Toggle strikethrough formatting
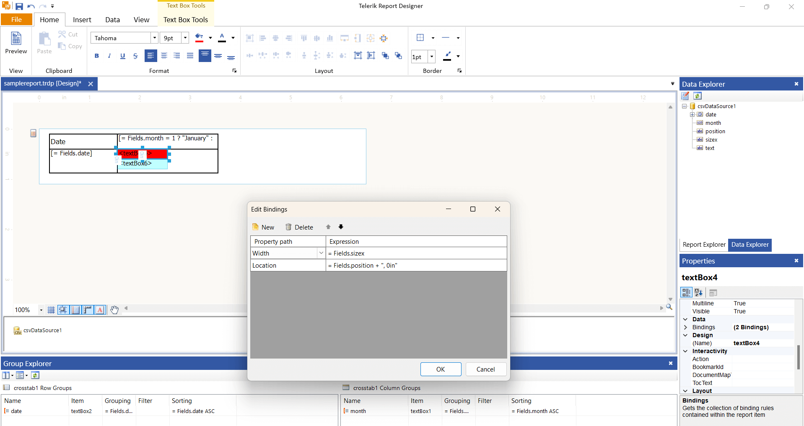 point(135,55)
